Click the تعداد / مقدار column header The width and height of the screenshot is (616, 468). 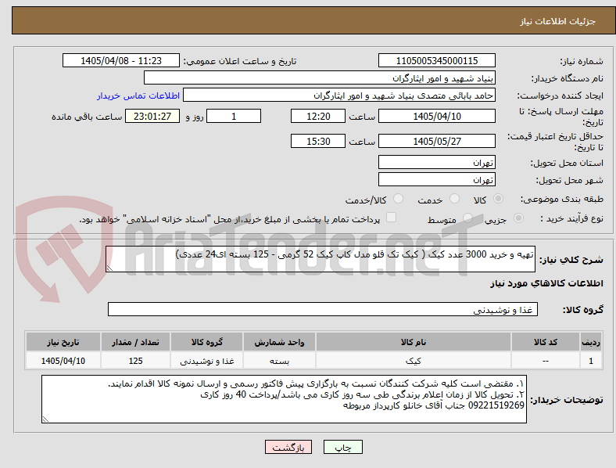point(135,342)
